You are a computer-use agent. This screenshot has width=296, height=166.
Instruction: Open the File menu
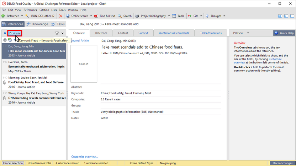(x=4, y=10)
